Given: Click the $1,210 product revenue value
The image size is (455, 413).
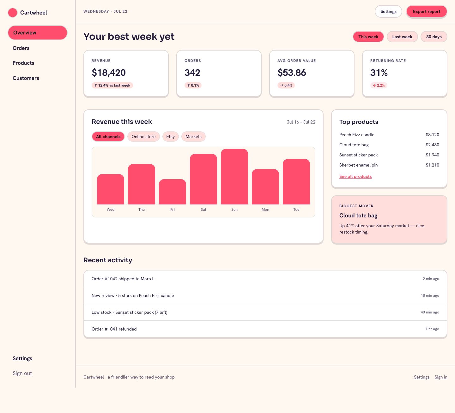Looking at the screenshot, I should 432,165.
